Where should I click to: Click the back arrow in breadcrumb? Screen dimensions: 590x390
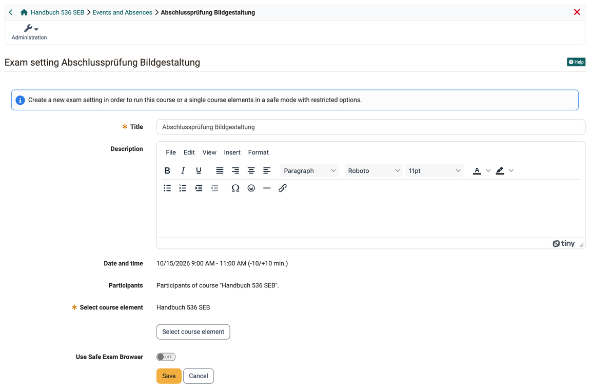point(11,12)
